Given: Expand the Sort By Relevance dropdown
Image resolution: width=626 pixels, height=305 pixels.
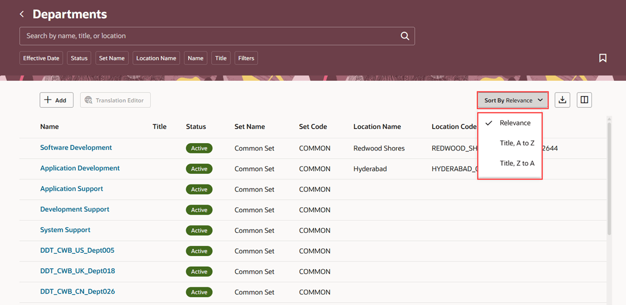Looking at the screenshot, I should (513, 100).
